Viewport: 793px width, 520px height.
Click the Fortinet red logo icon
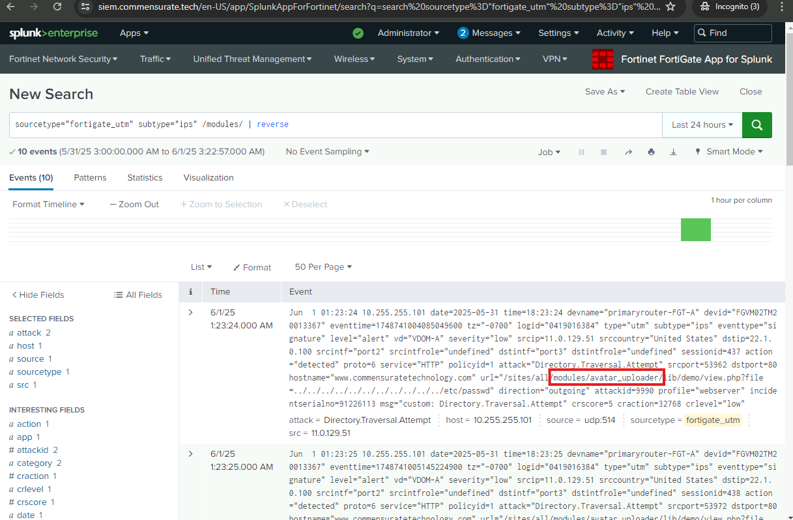[x=603, y=59]
